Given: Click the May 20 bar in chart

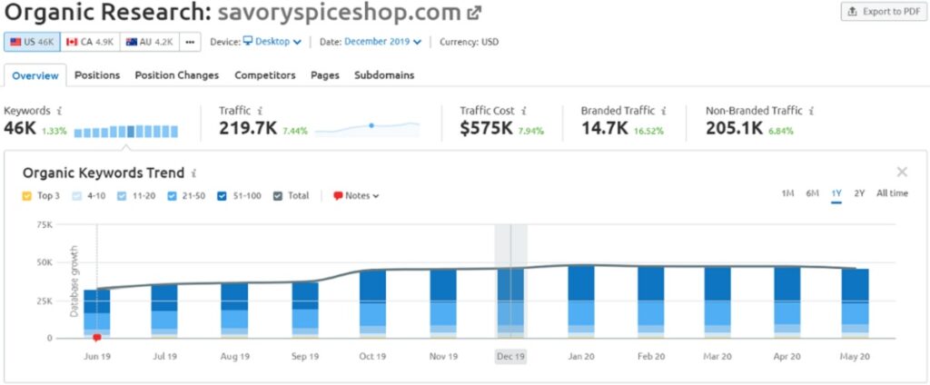Looking at the screenshot, I should 856,303.
